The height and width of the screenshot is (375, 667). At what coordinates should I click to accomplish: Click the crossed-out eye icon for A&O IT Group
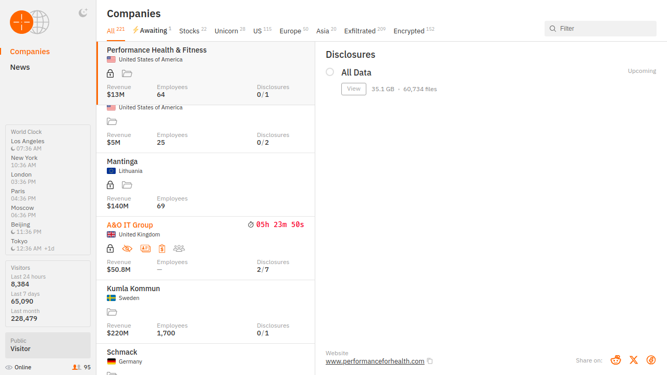[127, 249]
